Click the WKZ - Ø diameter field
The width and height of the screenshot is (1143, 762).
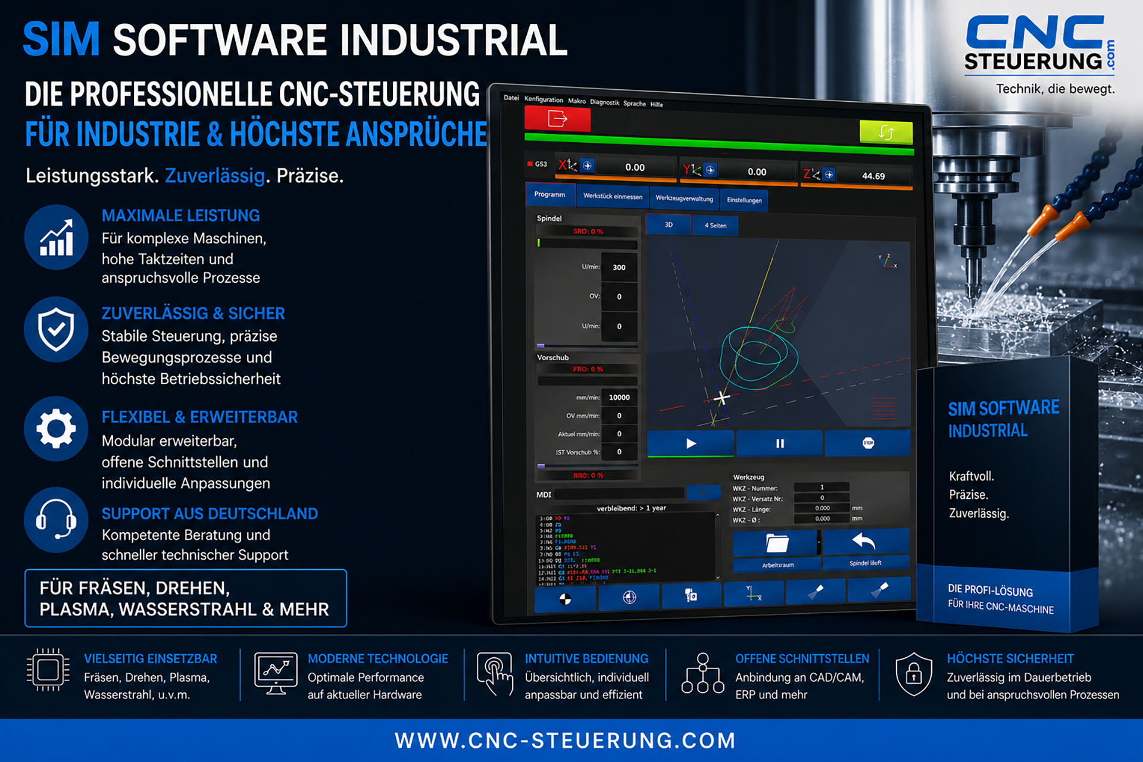pos(822,519)
